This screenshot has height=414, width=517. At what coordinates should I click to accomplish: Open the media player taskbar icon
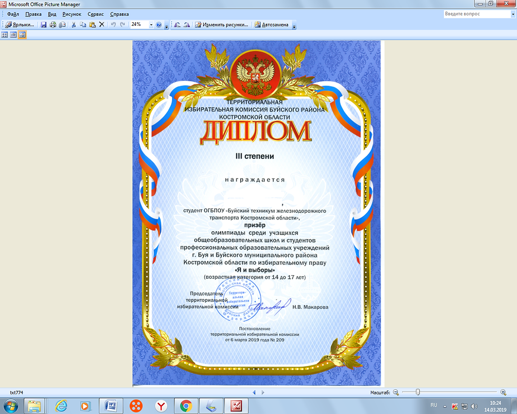(x=85, y=406)
